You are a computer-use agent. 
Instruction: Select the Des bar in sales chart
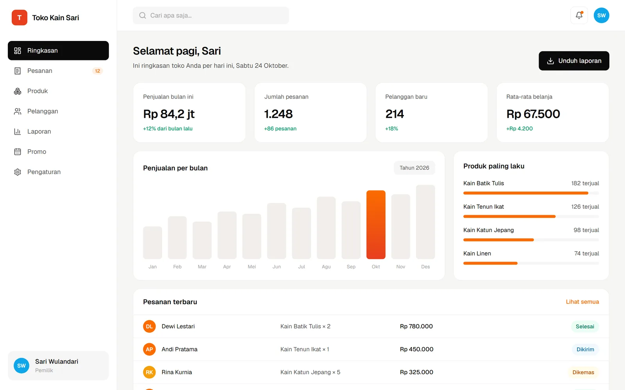425,222
